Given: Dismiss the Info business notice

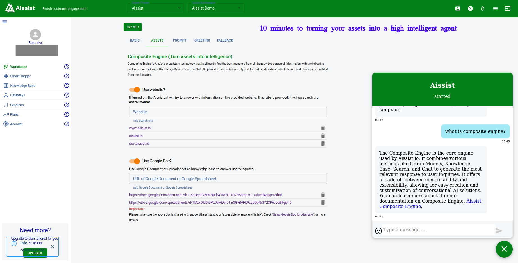Looking at the screenshot, I should pos(53,246).
